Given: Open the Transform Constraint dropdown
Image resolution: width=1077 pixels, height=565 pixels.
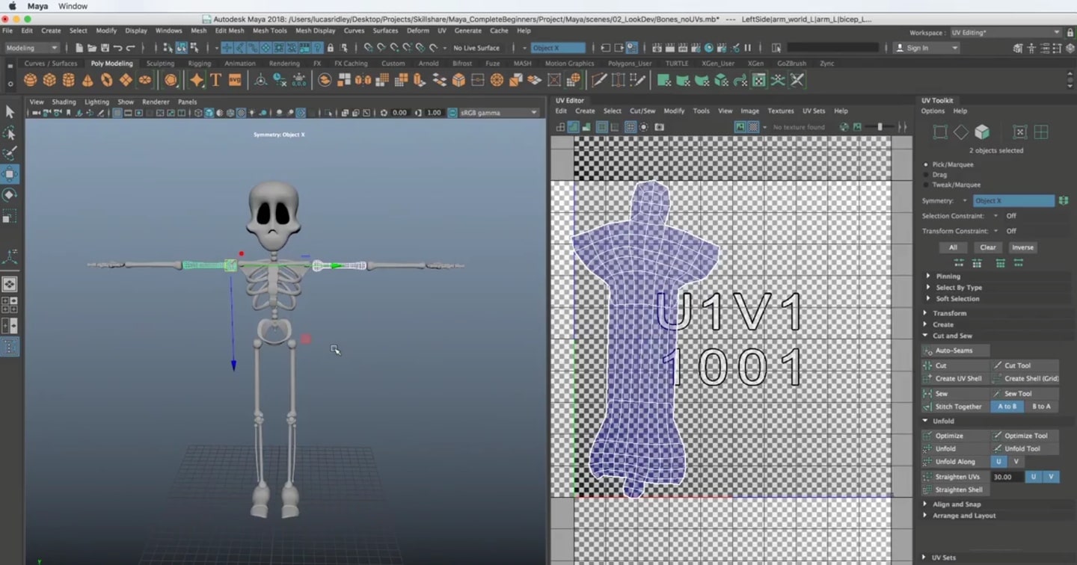Looking at the screenshot, I should click(x=995, y=230).
